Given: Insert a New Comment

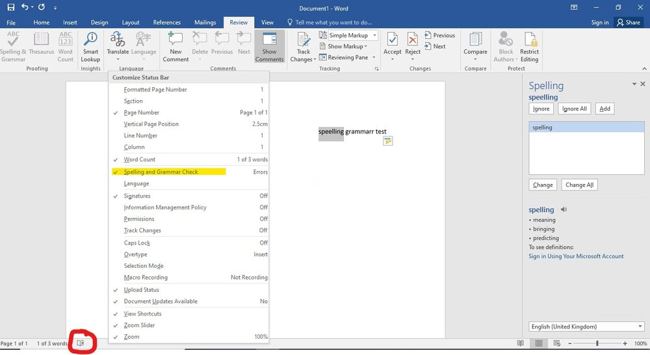Looking at the screenshot, I should (175, 47).
